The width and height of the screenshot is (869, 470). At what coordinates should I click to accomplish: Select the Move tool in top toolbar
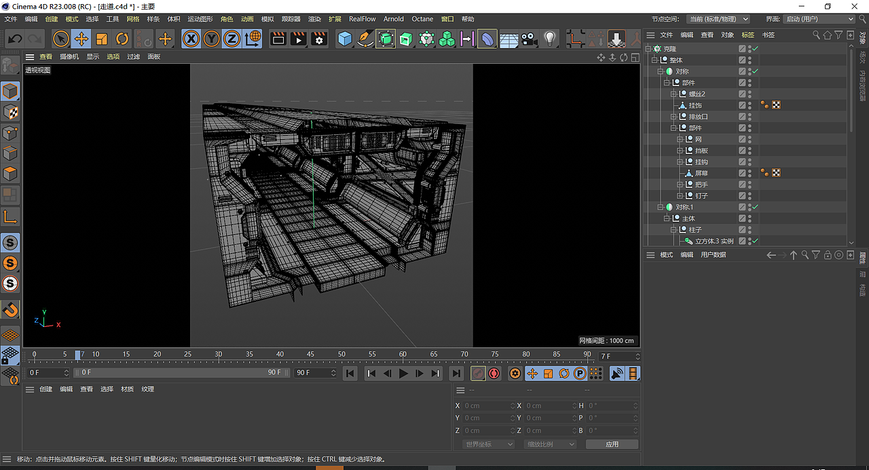[x=81, y=39]
